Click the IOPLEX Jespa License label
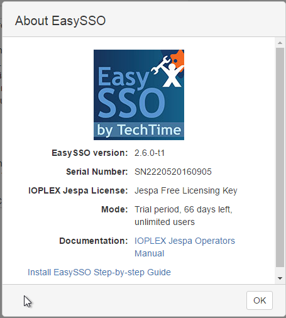The image size is (286, 318). point(78,191)
